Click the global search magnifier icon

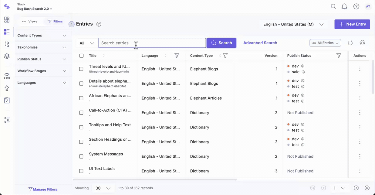coord(333,6)
